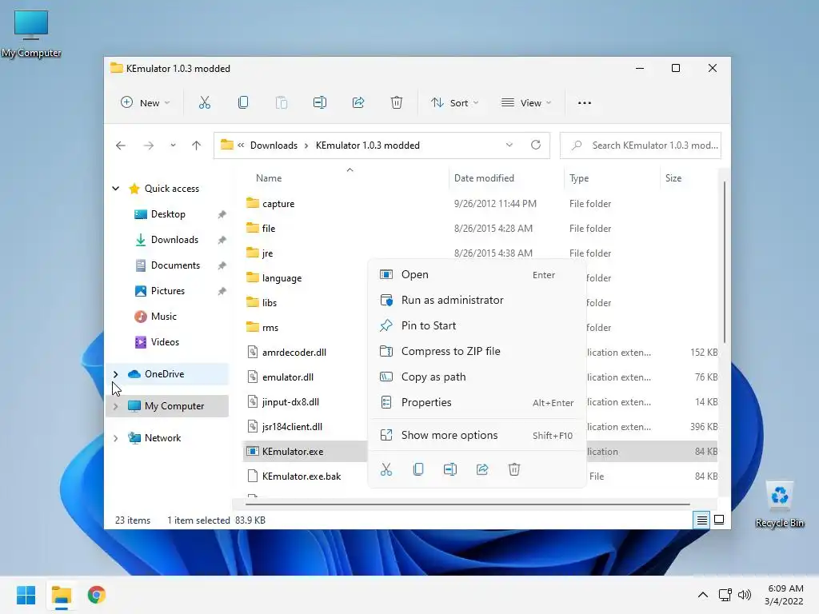Select Desktop in Quick access
Image resolution: width=819 pixels, height=614 pixels.
click(x=167, y=214)
